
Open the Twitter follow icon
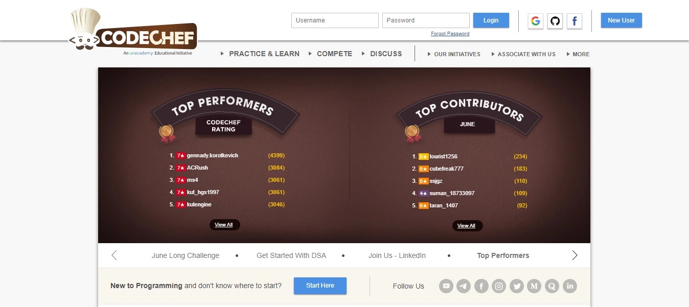(517, 286)
